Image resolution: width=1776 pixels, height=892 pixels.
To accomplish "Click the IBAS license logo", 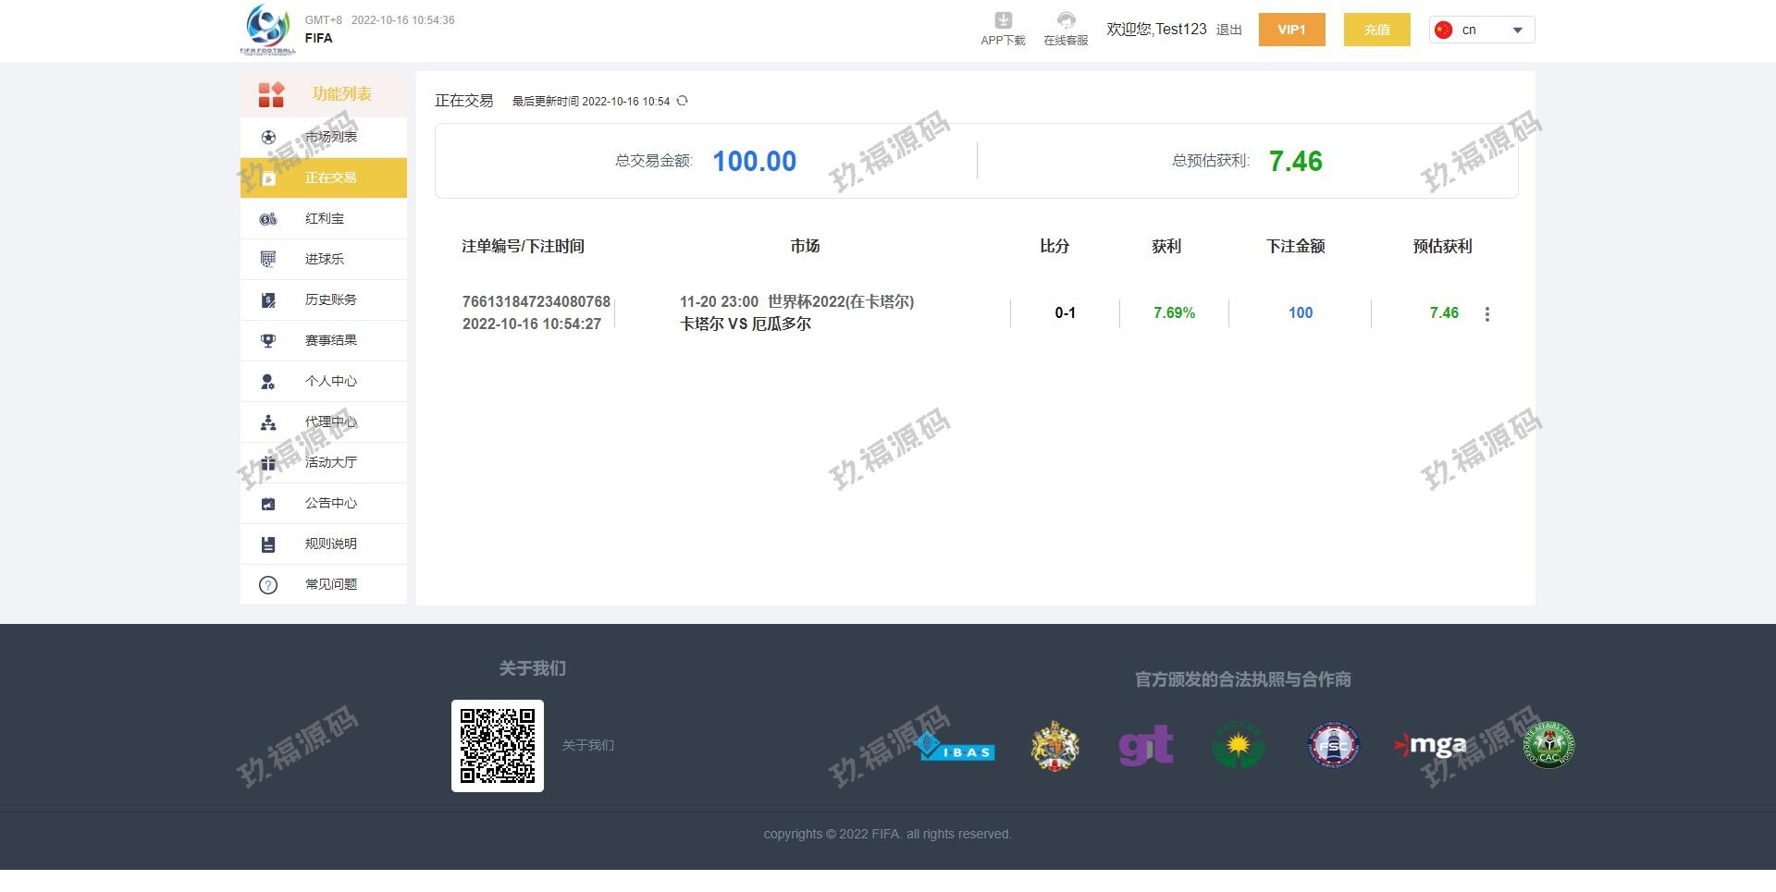I will pyautogui.click(x=955, y=747).
